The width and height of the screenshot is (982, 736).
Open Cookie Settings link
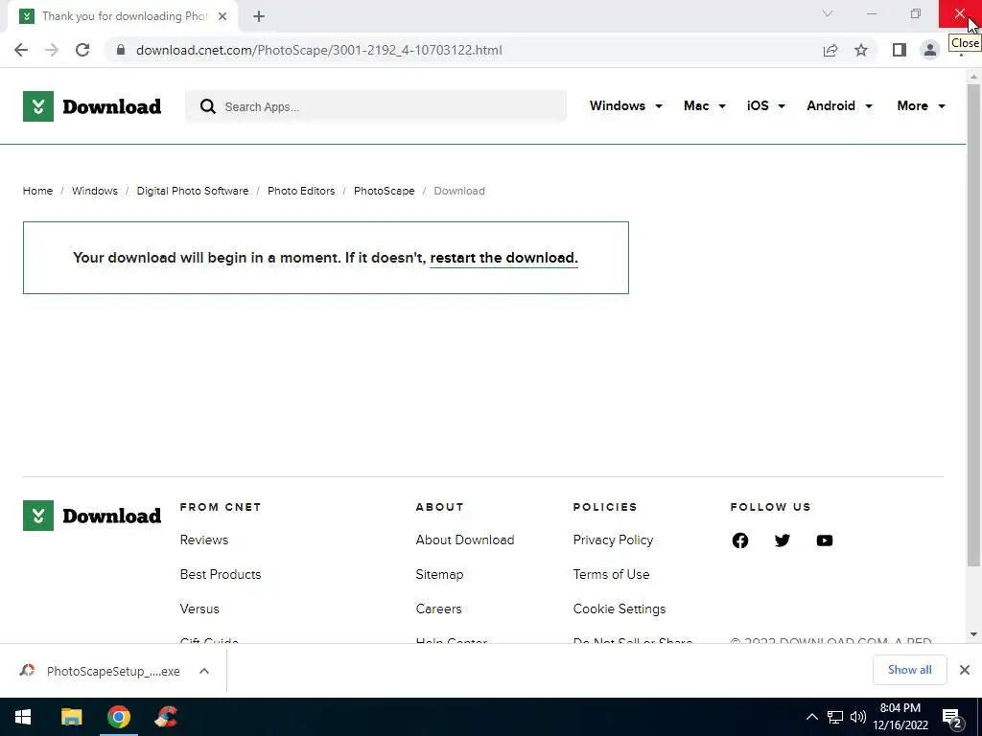(620, 609)
